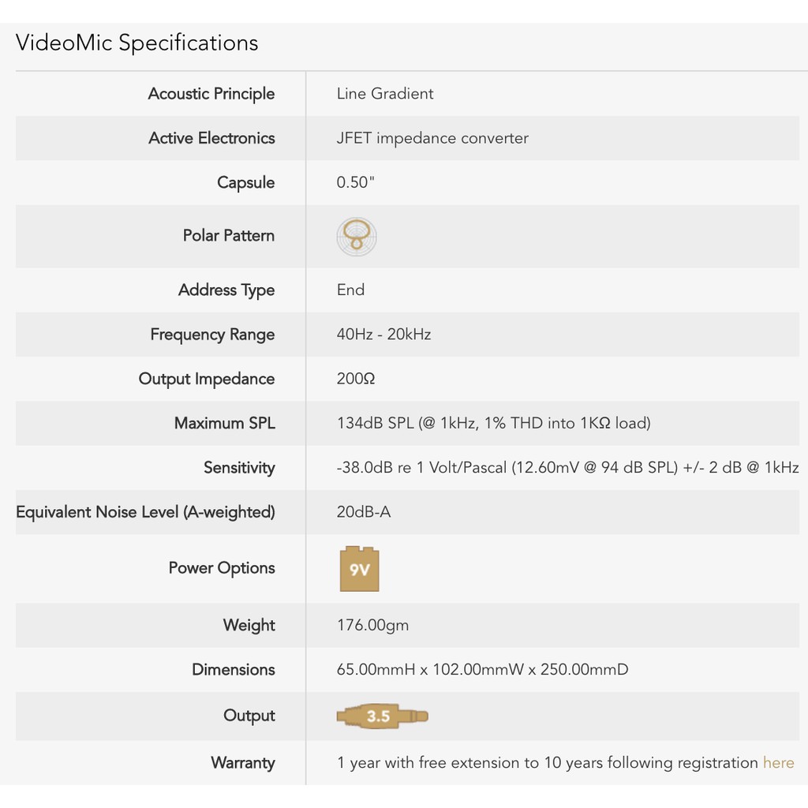Click the Frequency Range 40Hz - 20kHz value

coord(383,334)
